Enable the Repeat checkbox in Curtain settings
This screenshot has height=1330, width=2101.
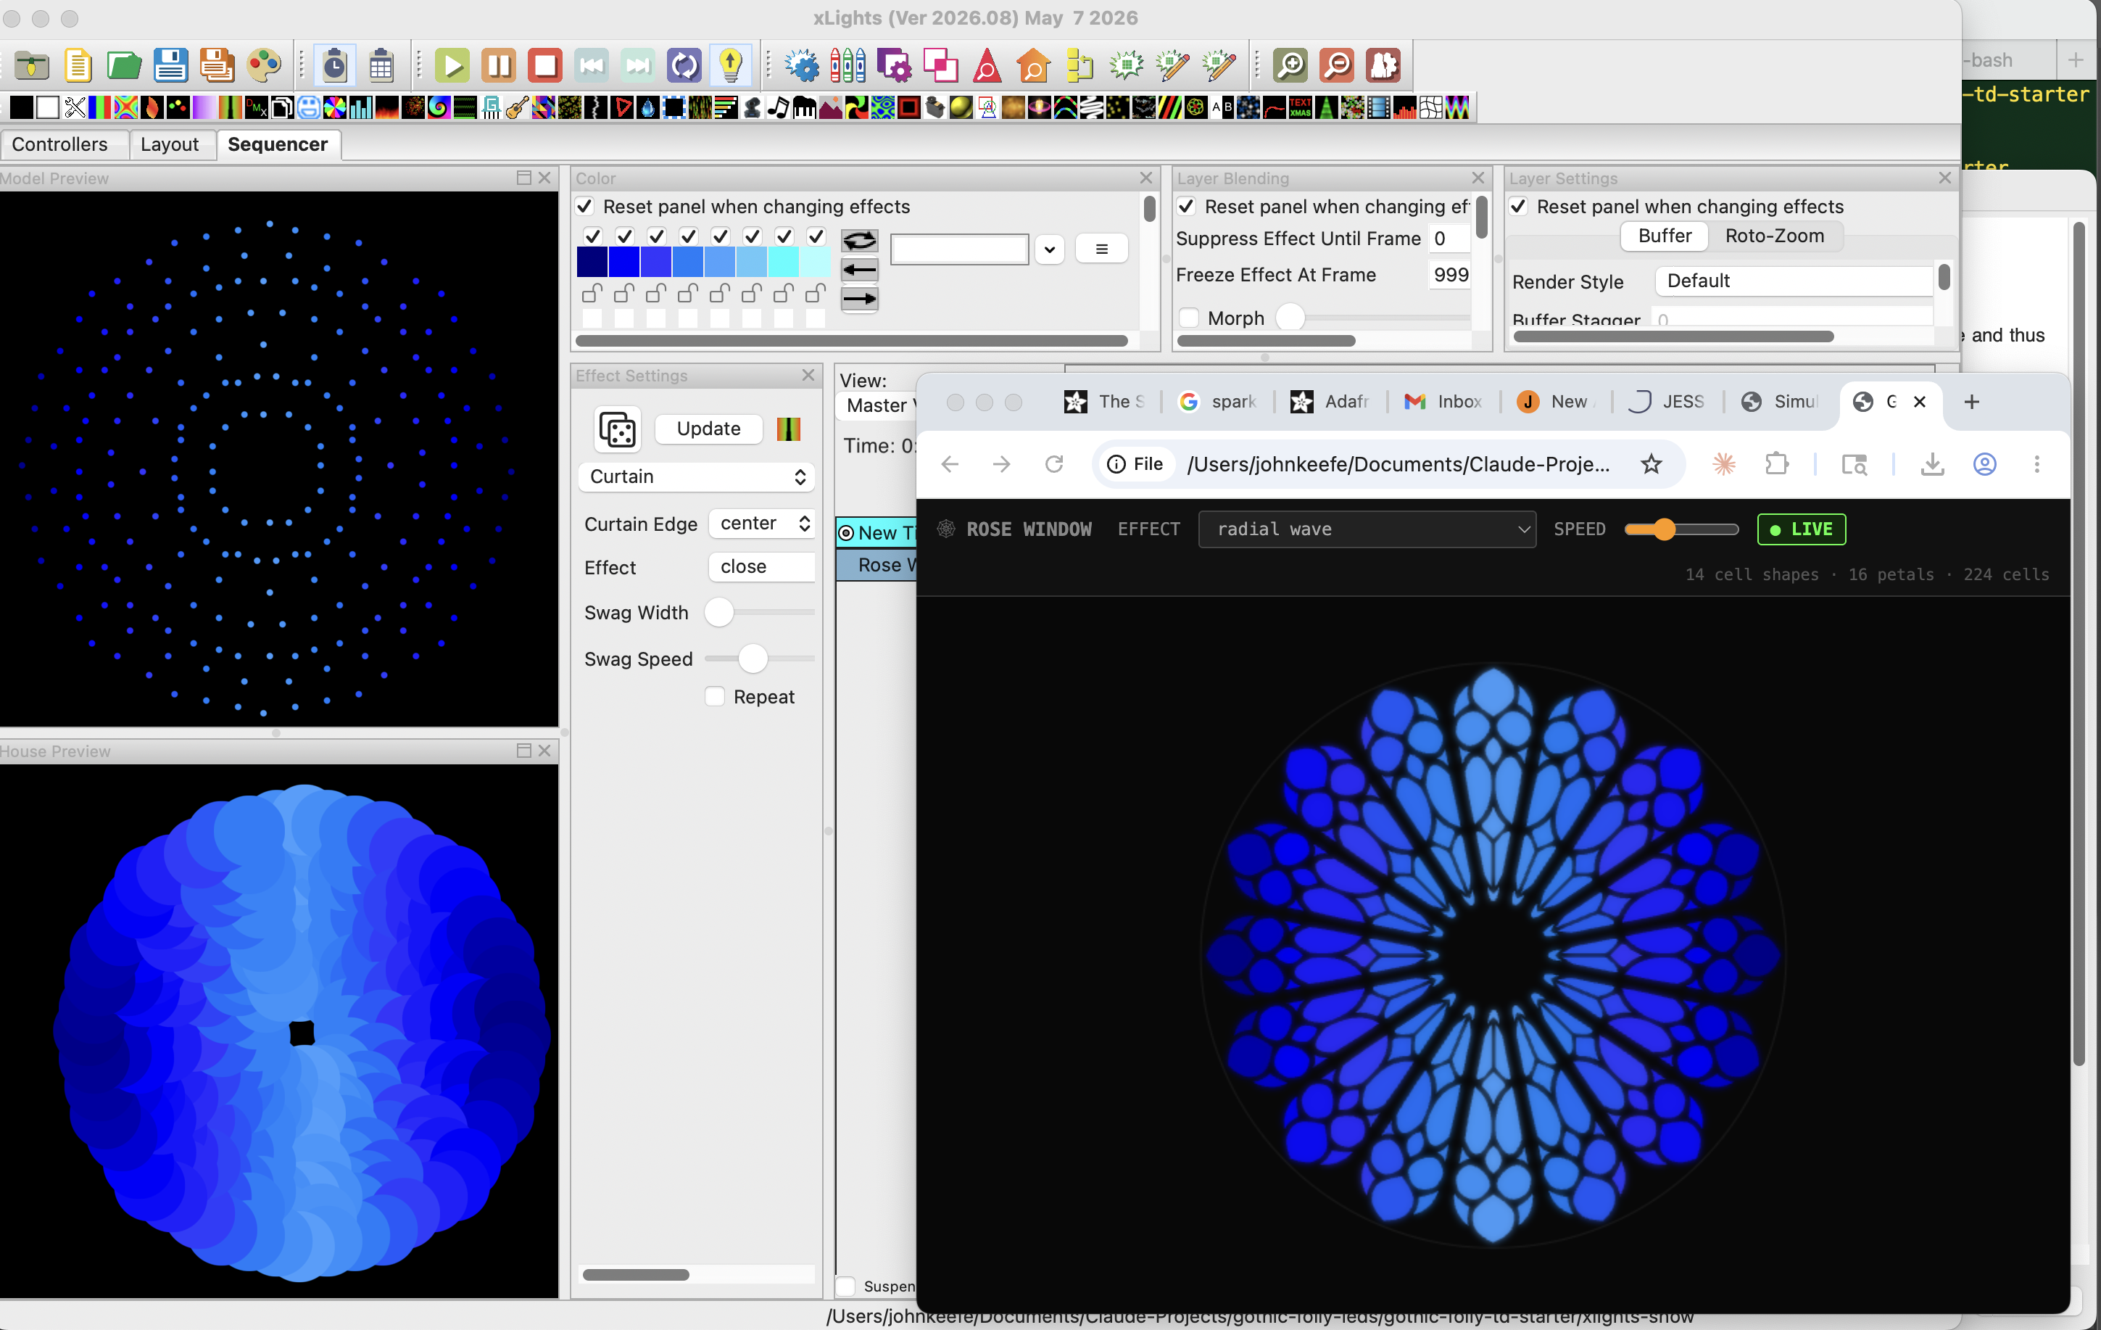[x=715, y=696]
